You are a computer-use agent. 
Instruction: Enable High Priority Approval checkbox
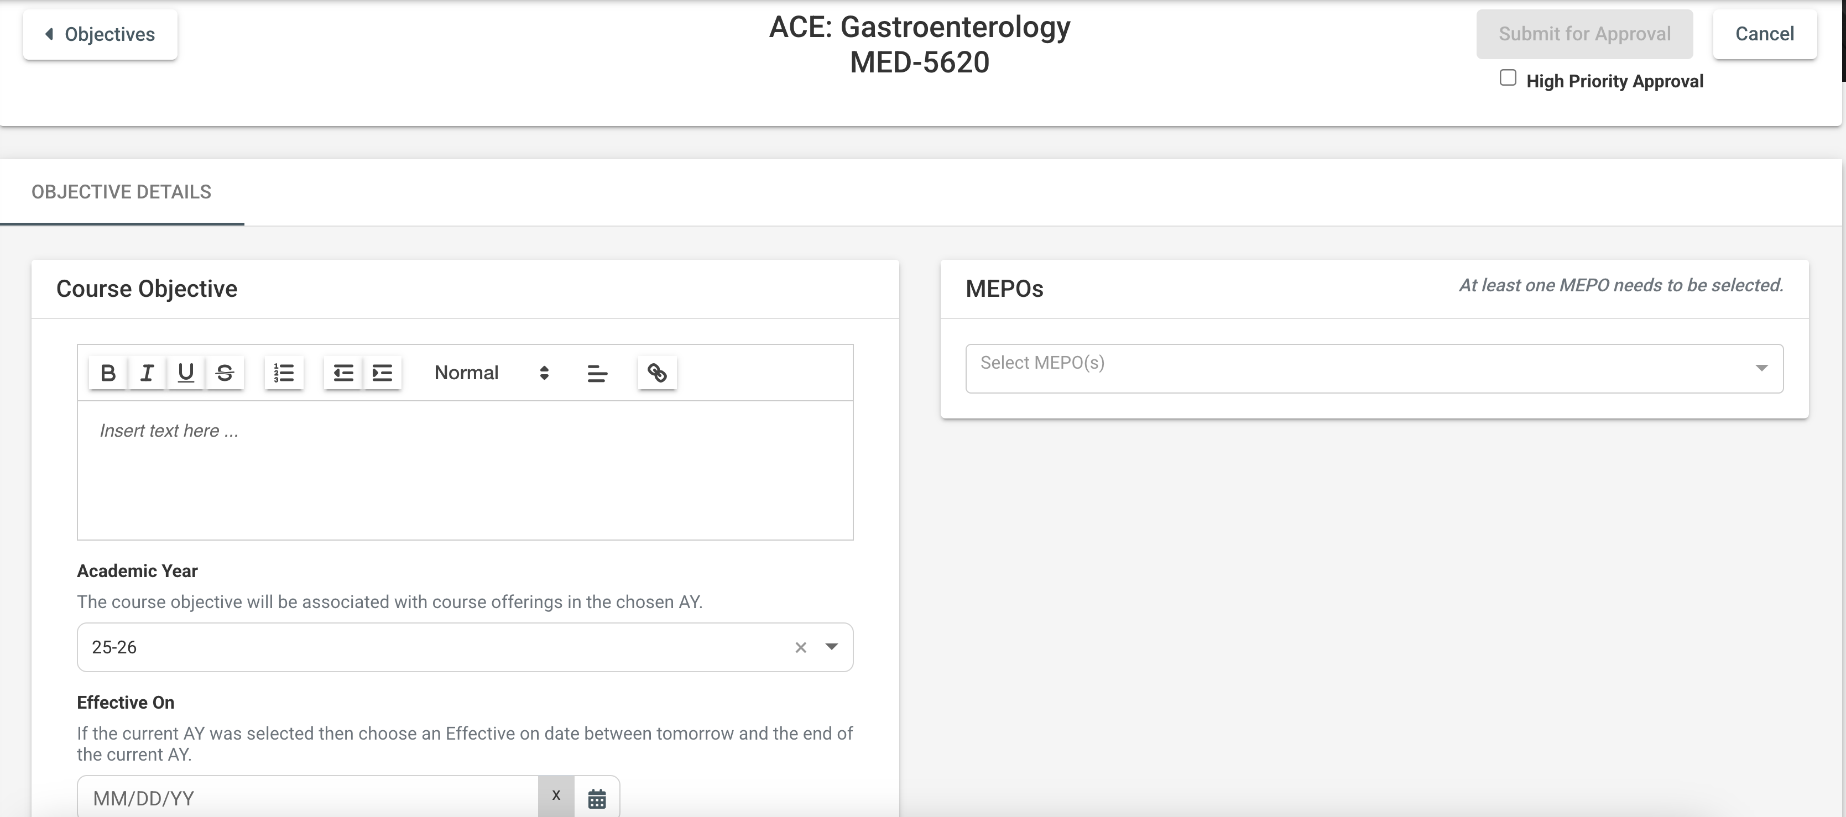pyautogui.click(x=1508, y=78)
